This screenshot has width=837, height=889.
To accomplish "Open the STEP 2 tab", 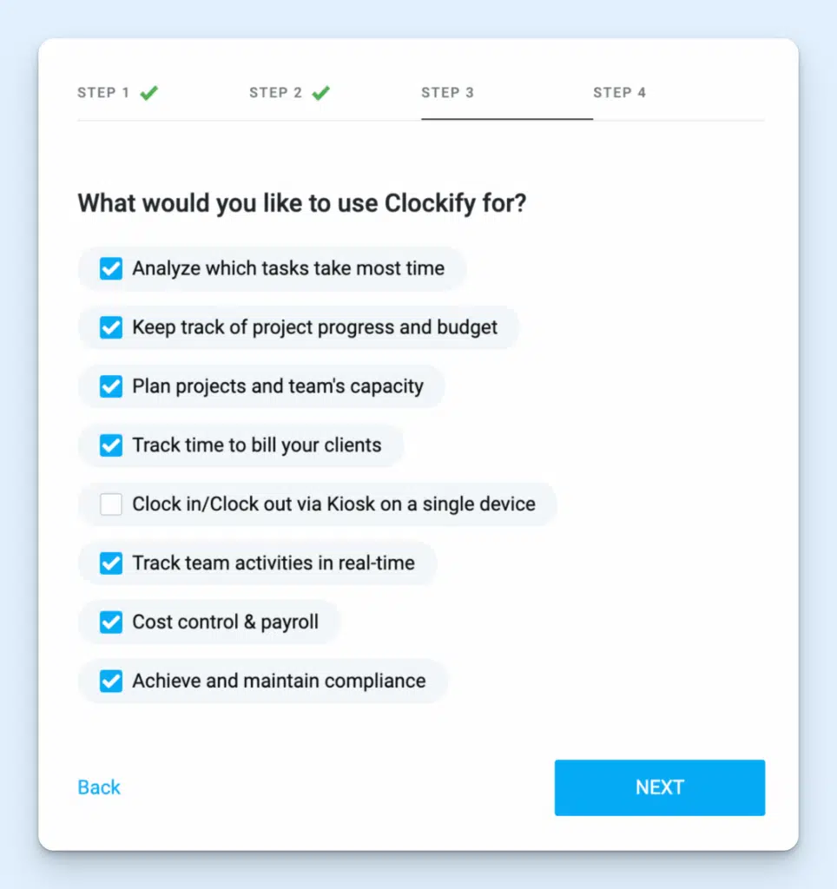I will pos(274,92).
